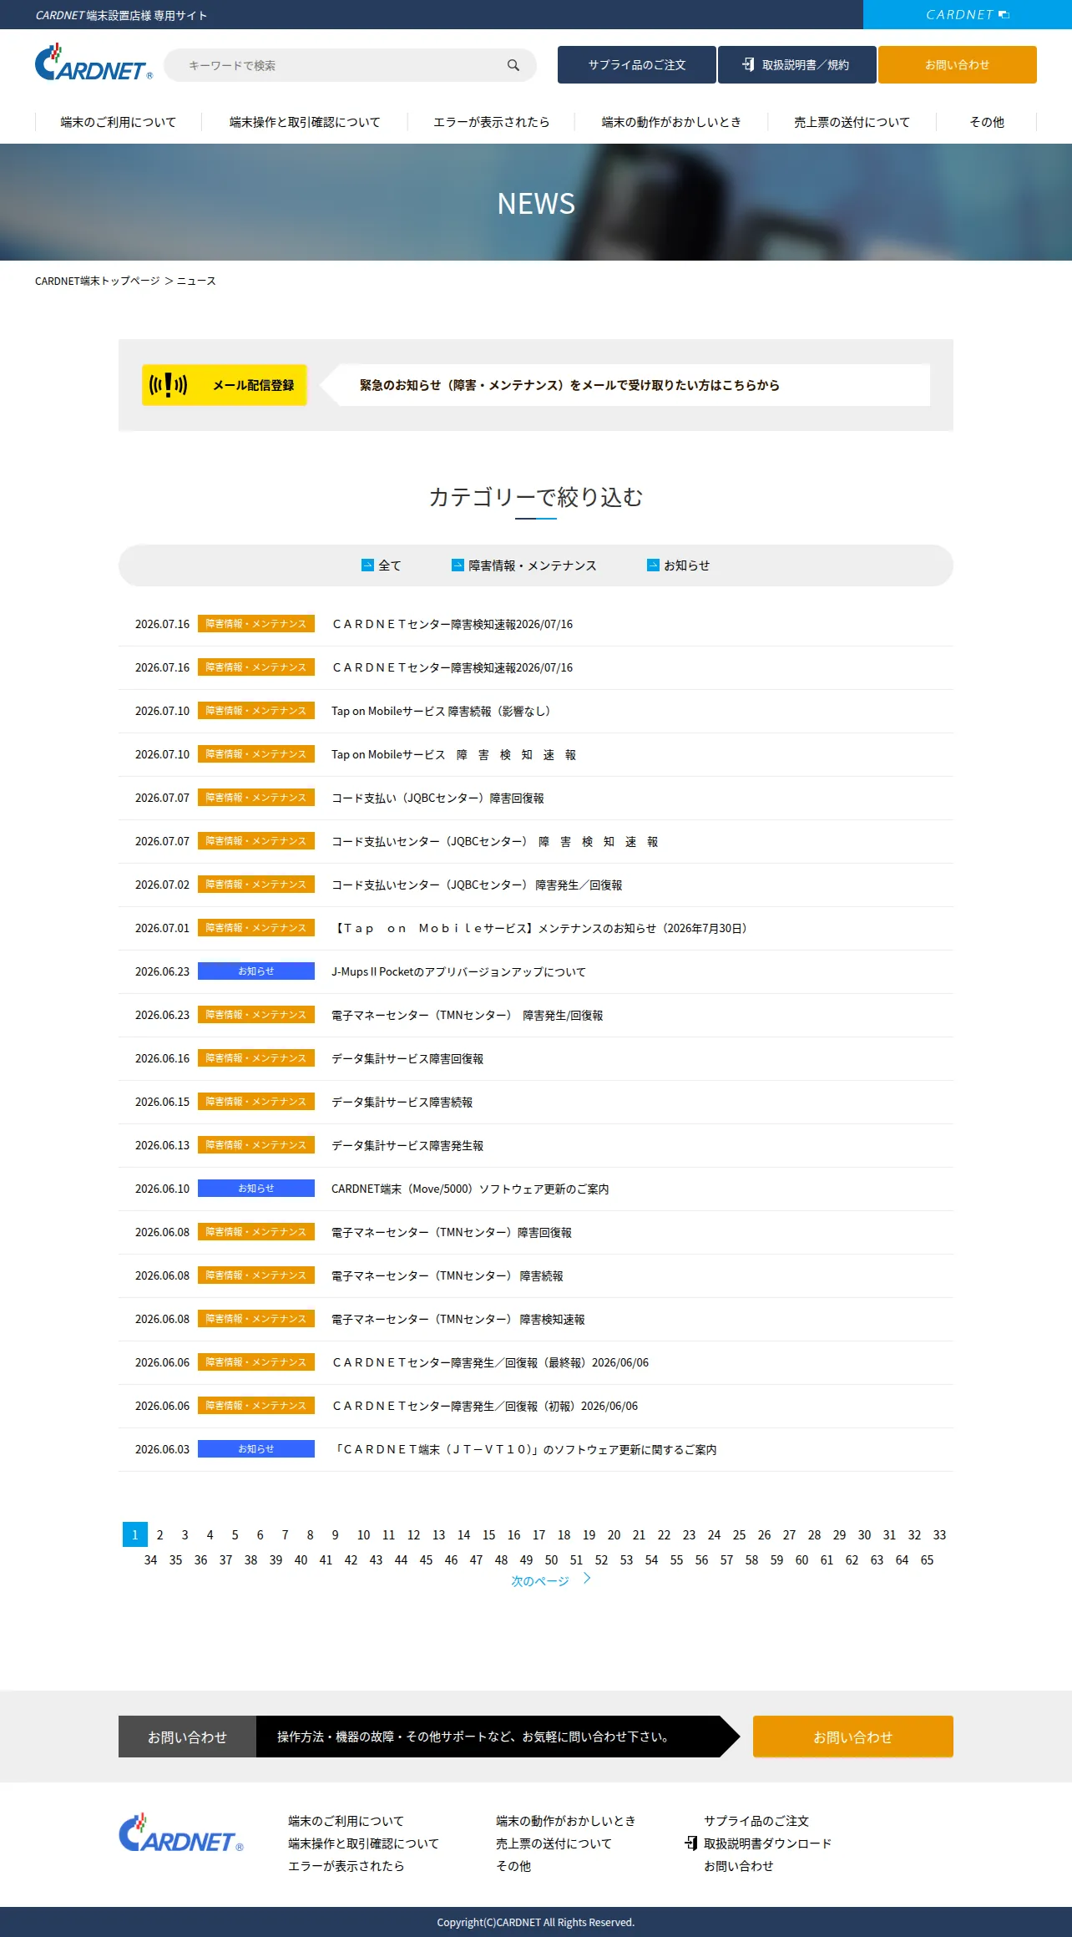Open J-Mups II Pocket アプリバージョンアップ article

click(459, 971)
